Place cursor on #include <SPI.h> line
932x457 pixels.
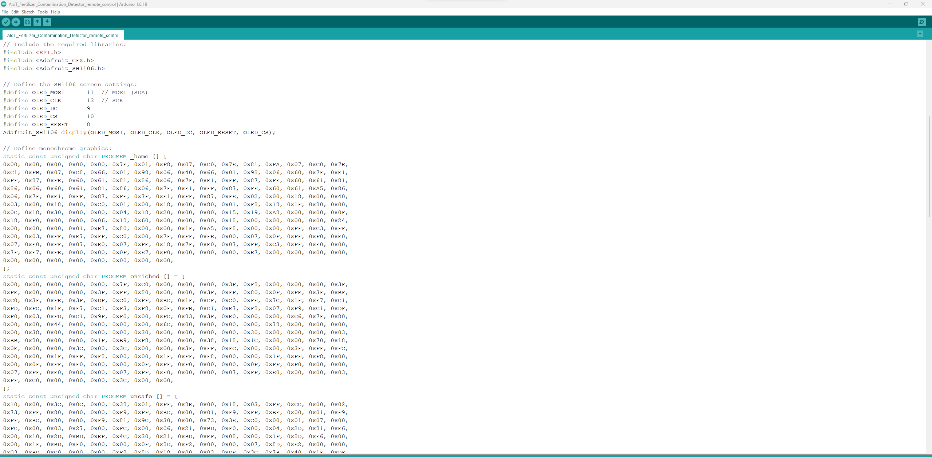(32, 53)
